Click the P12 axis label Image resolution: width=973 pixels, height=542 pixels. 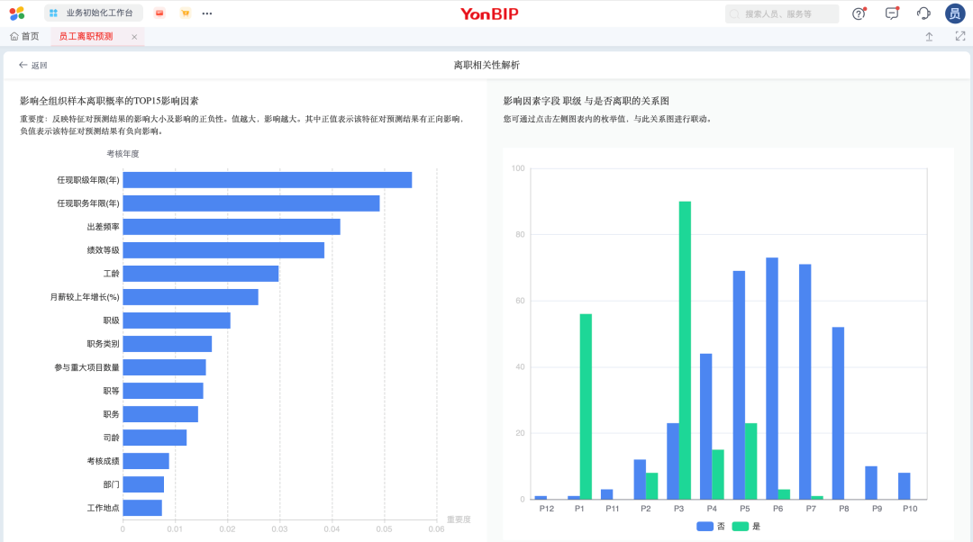click(x=547, y=509)
